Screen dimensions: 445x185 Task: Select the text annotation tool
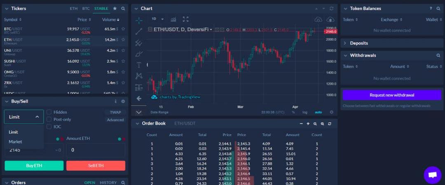coord(139,65)
